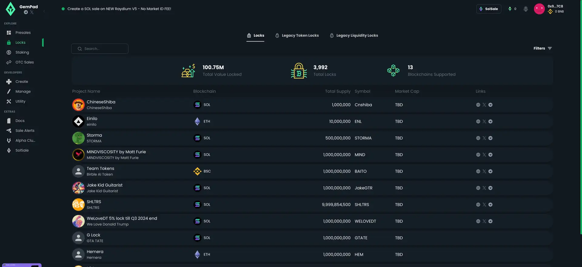The width and height of the screenshot is (582, 267).
Task: Collapse the sidebar using the chevron arrow
Action: [x=44, y=12]
